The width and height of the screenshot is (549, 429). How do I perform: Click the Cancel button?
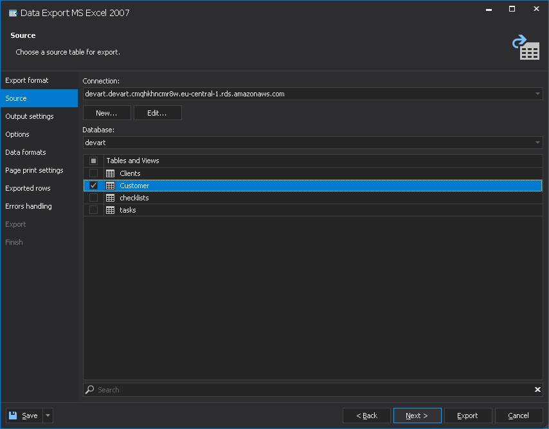519,416
